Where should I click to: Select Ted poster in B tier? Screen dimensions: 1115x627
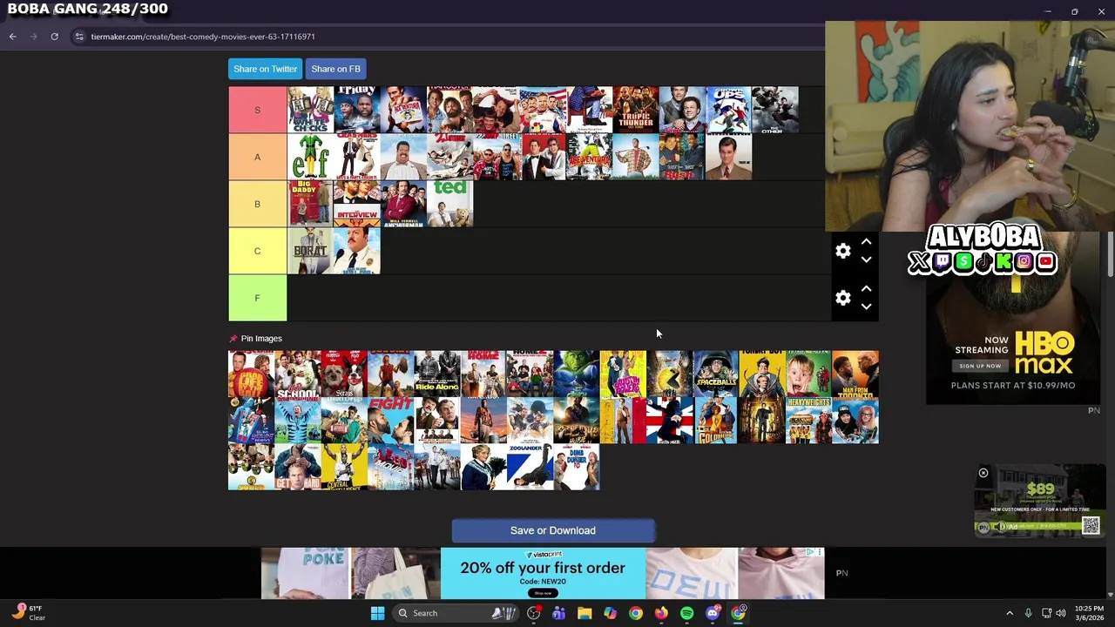click(x=449, y=204)
